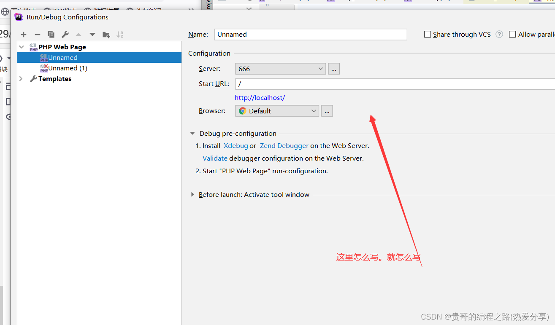Click the Add New Configuration plus icon
Viewport: 555px width, 325px height.
point(24,35)
